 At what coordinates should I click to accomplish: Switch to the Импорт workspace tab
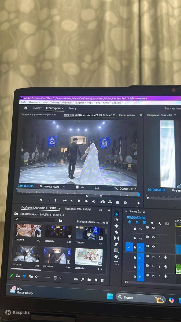point(37,108)
